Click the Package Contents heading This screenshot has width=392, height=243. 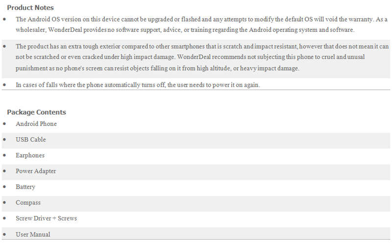pyautogui.click(x=36, y=112)
